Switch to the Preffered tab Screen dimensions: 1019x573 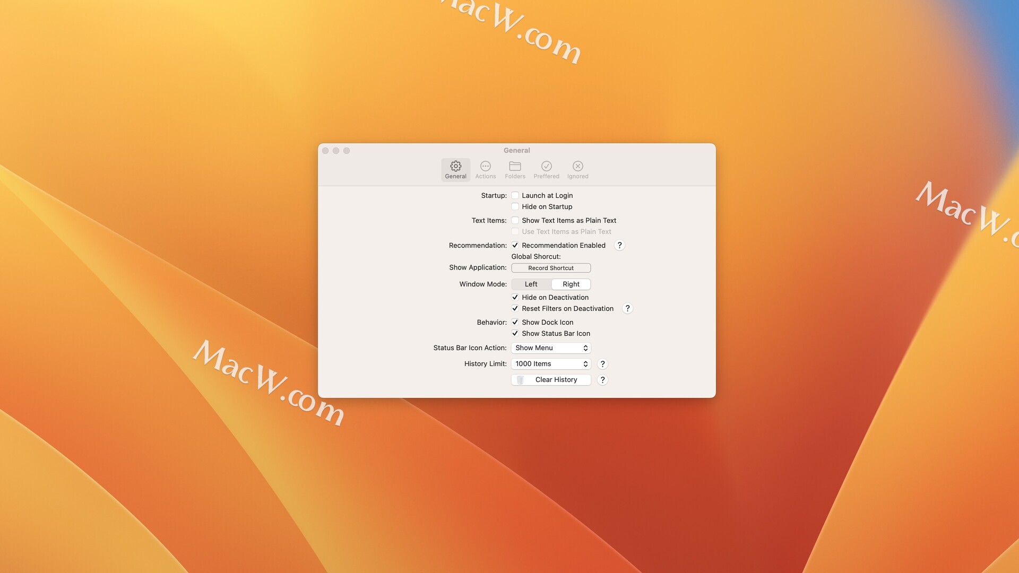pyautogui.click(x=546, y=170)
